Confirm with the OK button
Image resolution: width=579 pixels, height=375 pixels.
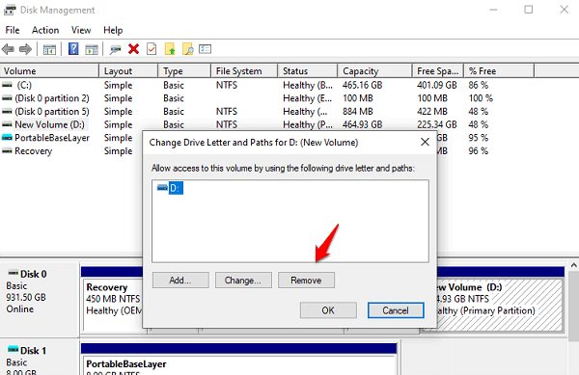328,310
